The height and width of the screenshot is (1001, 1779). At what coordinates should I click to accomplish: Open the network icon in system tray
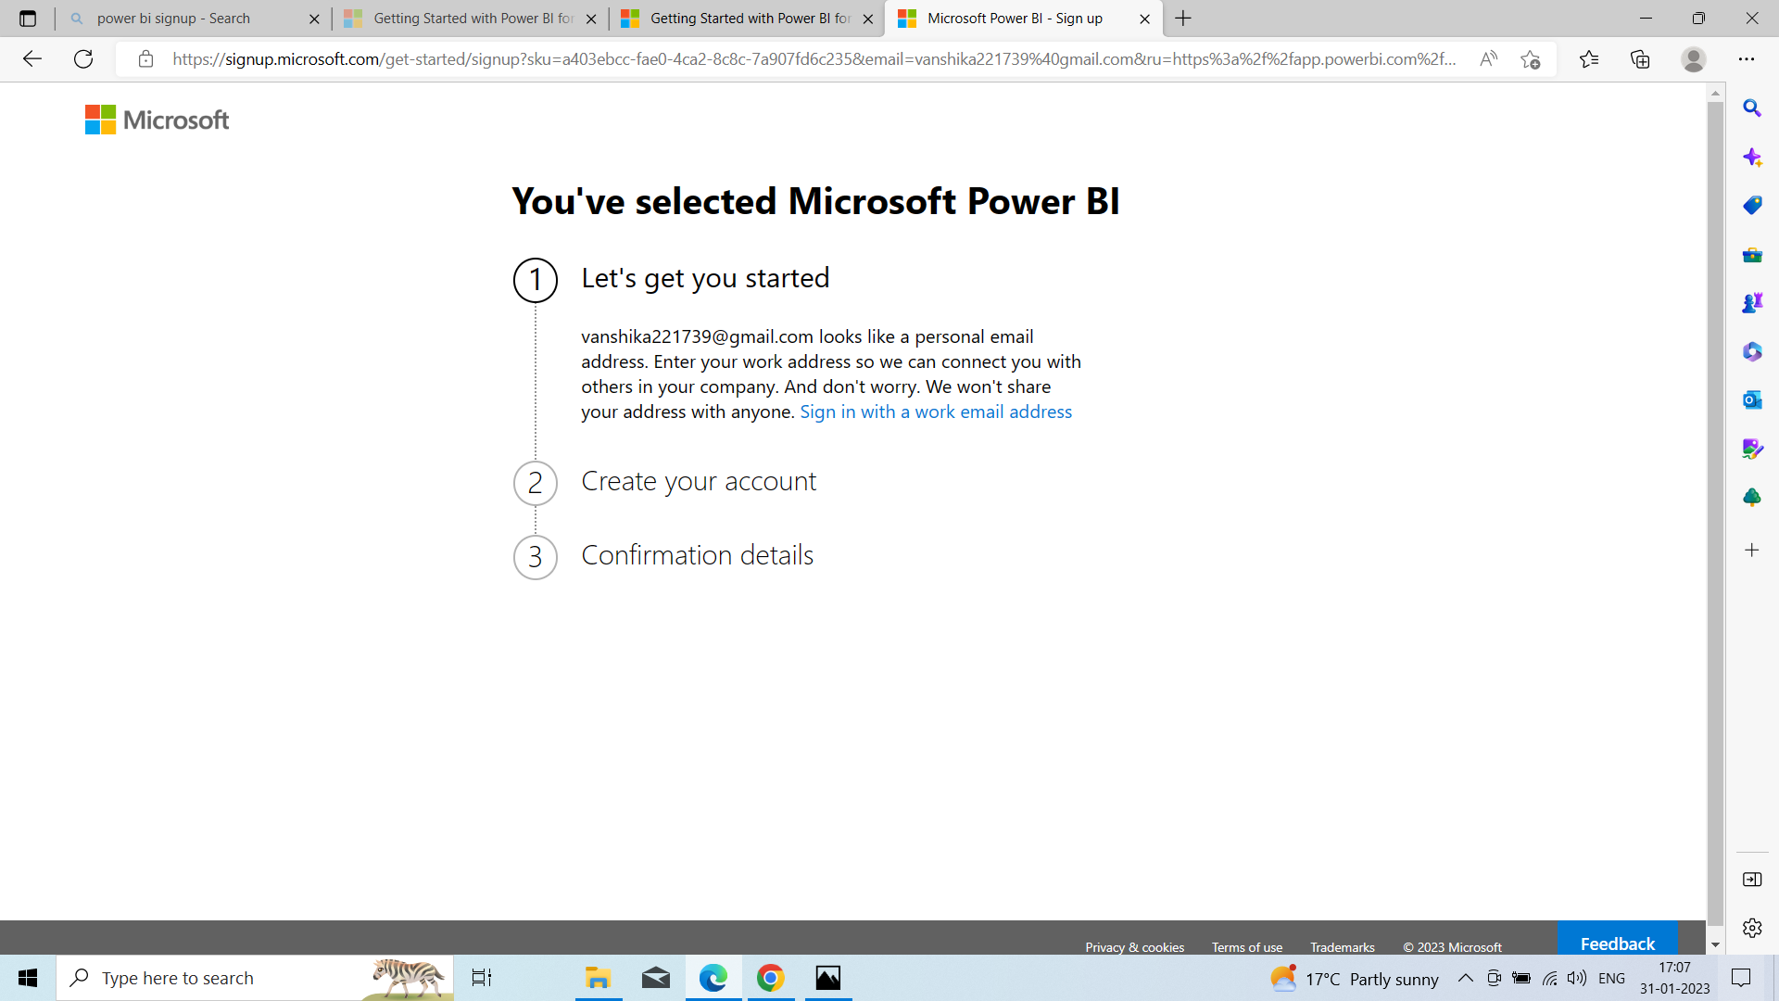pos(1549,978)
